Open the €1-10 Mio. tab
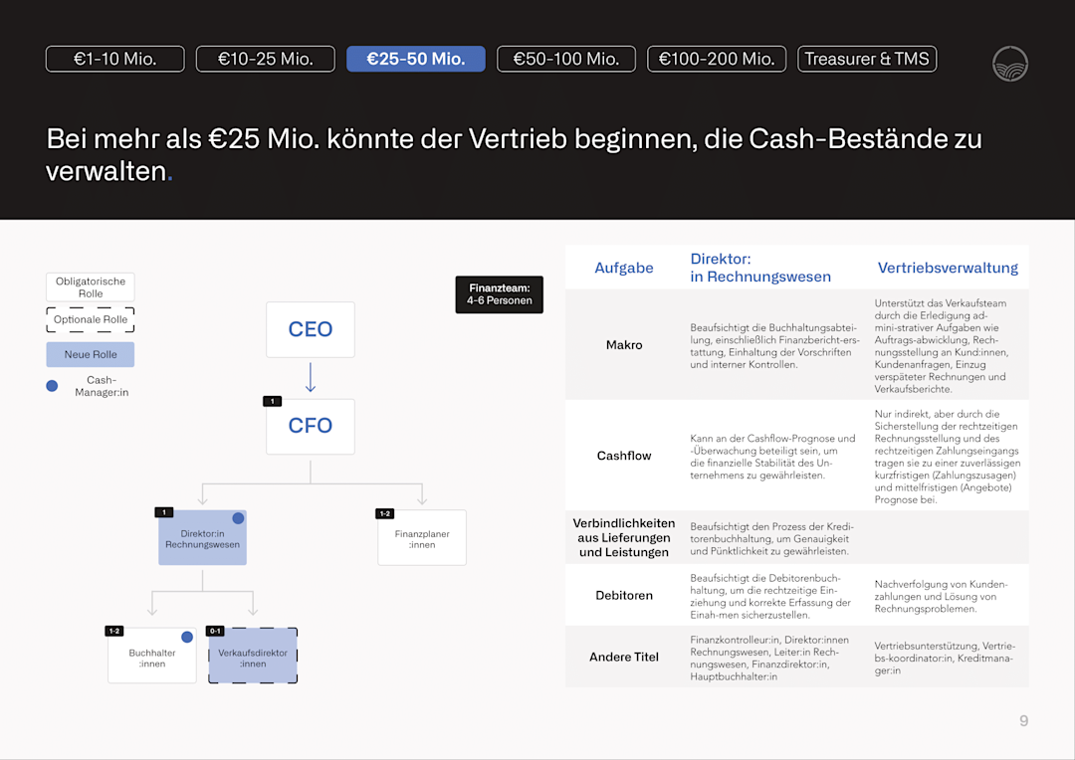 pyautogui.click(x=115, y=59)
